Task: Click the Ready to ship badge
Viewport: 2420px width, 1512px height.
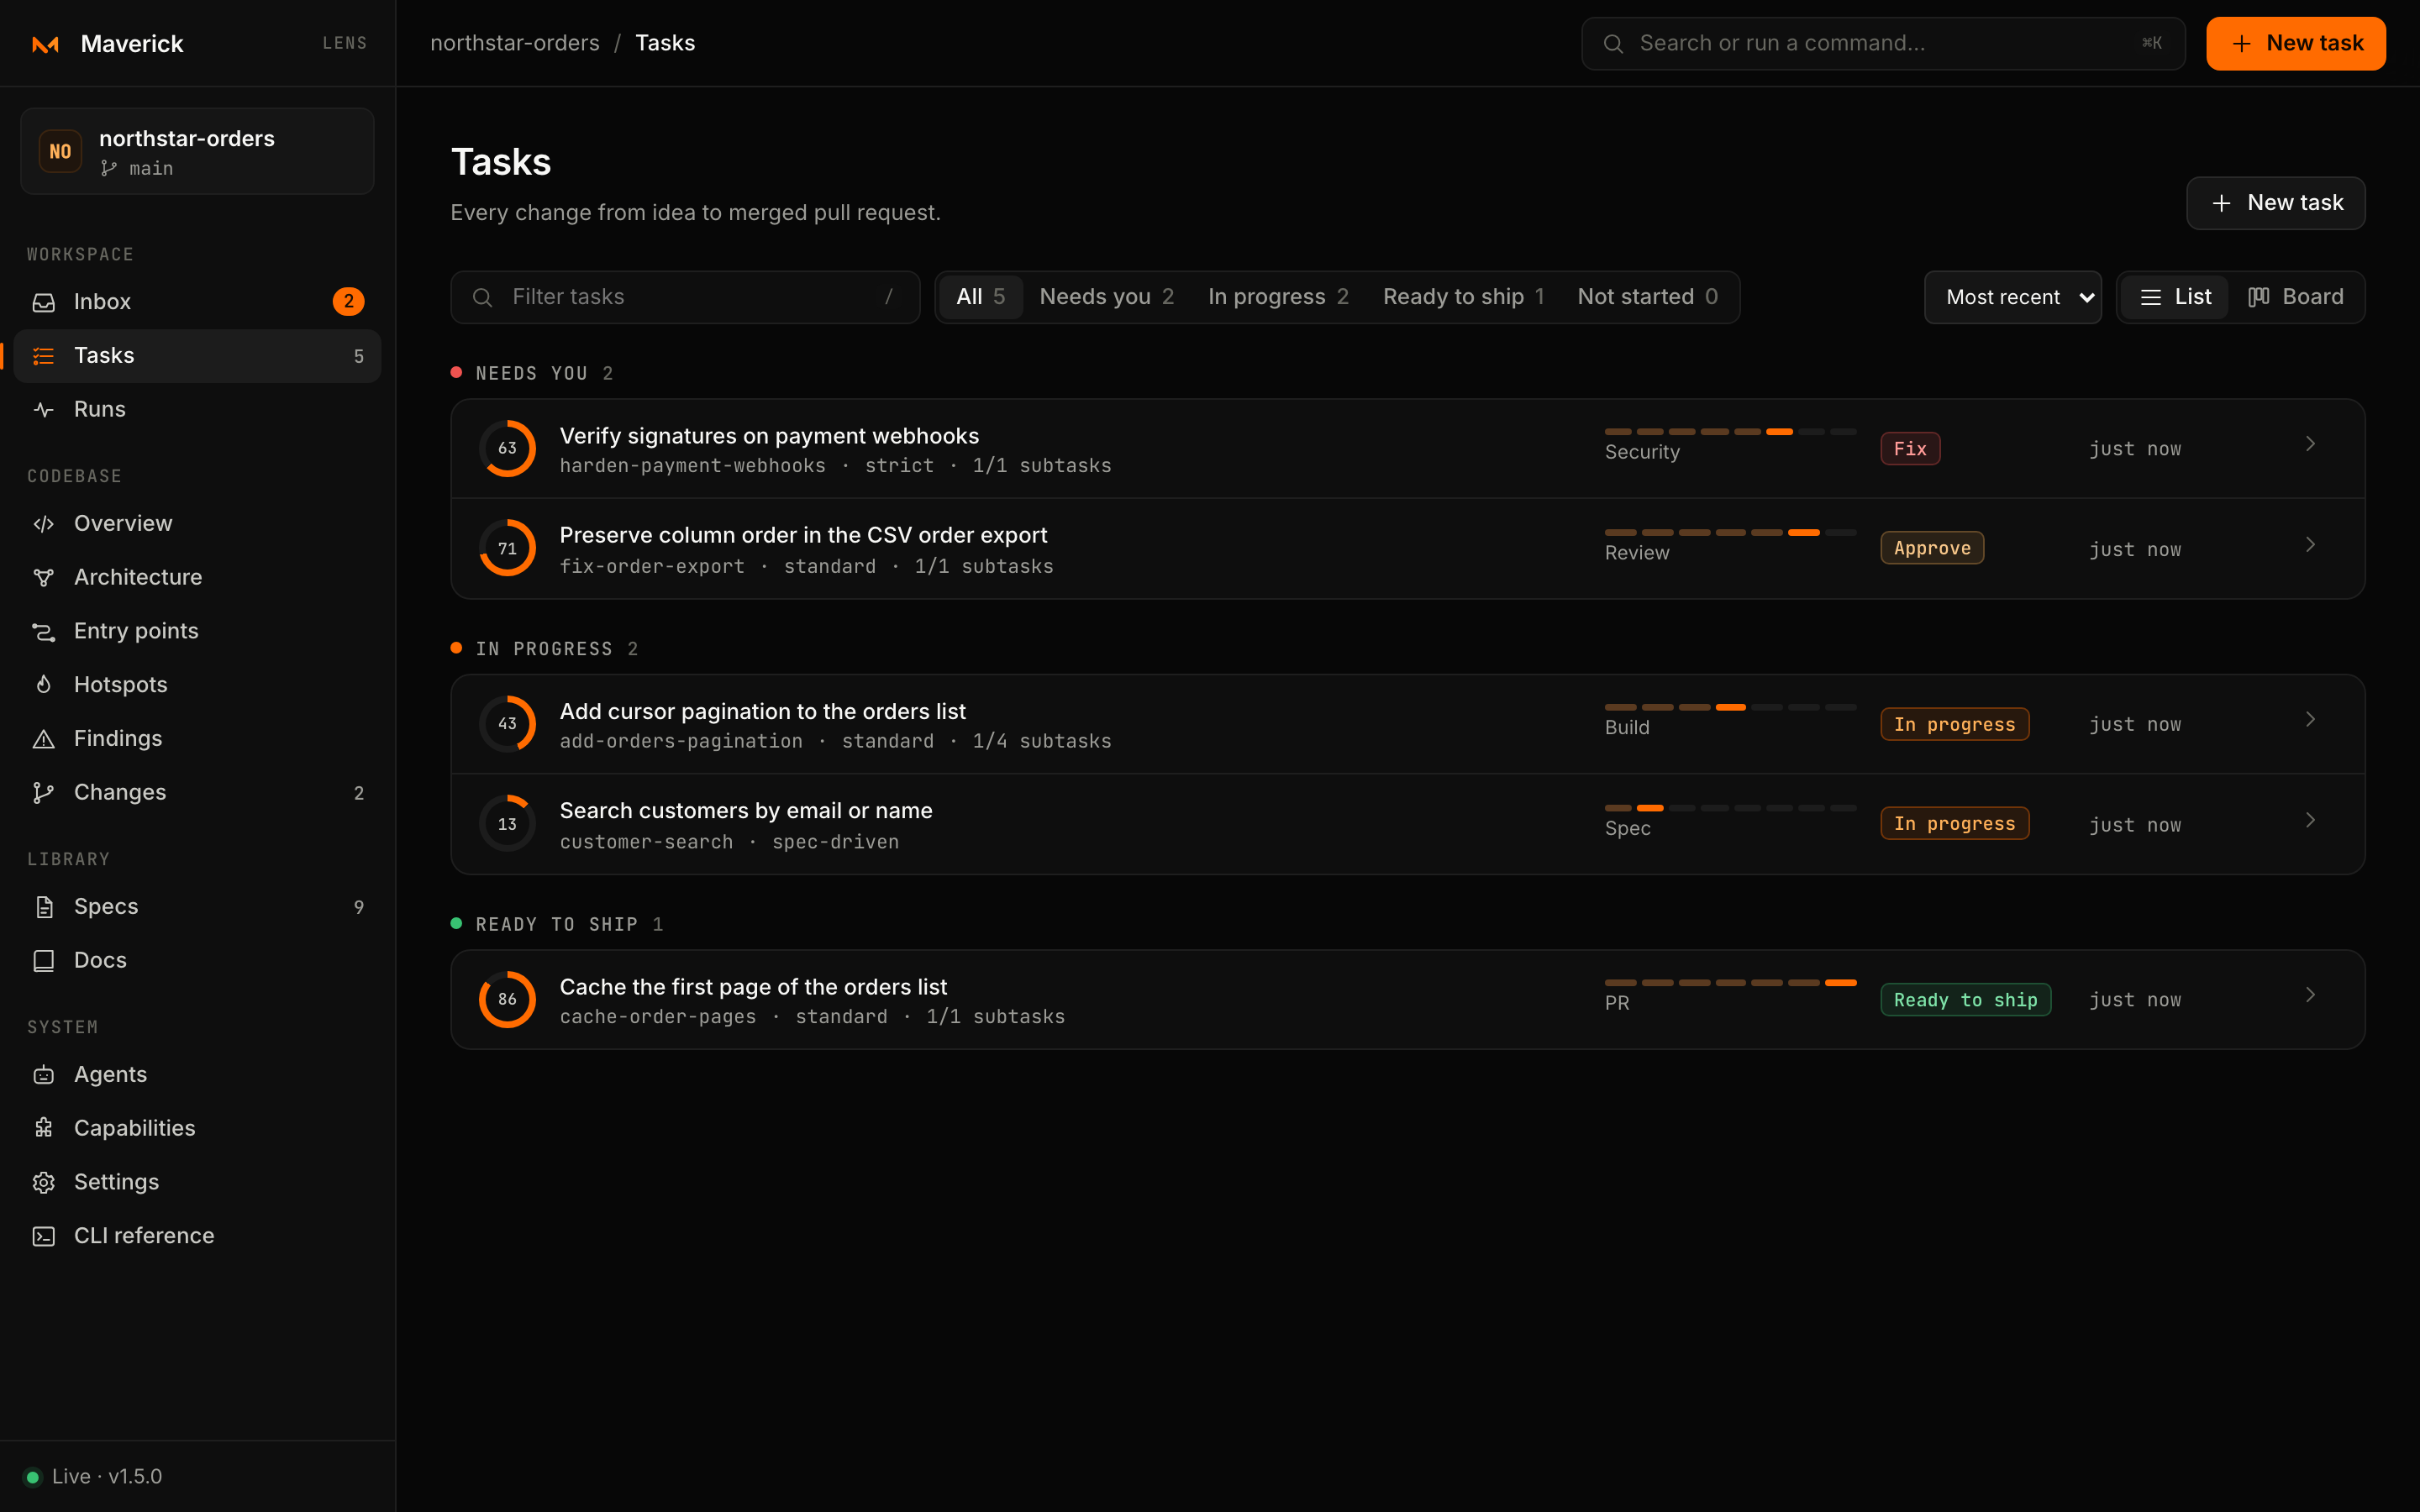Action: [x=1965, y=1000]
